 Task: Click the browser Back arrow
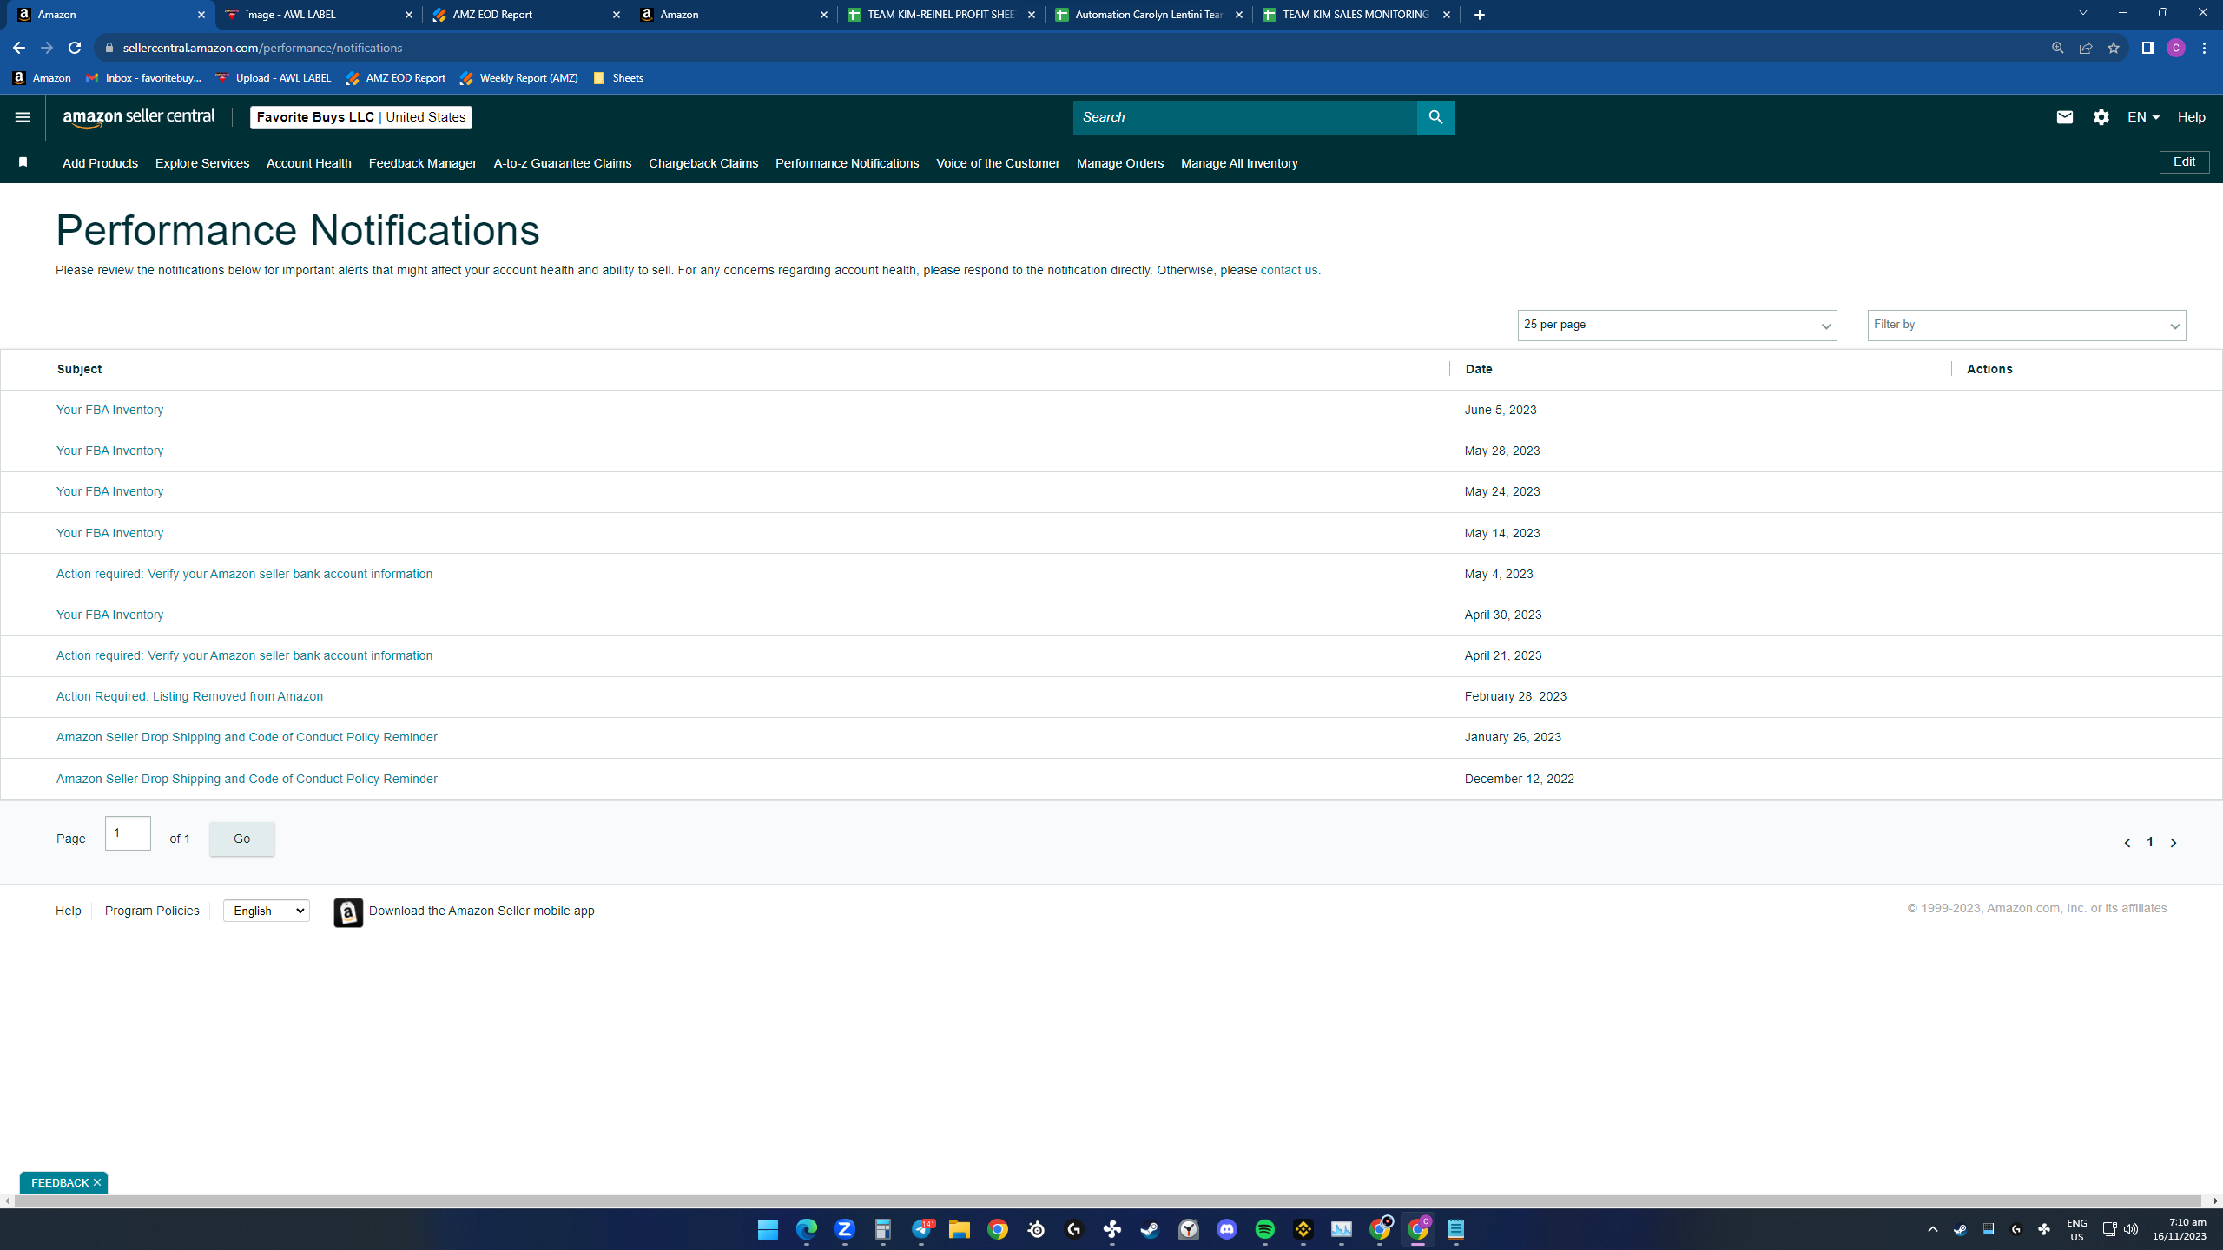pyautogui.click(x=19, y=48)
